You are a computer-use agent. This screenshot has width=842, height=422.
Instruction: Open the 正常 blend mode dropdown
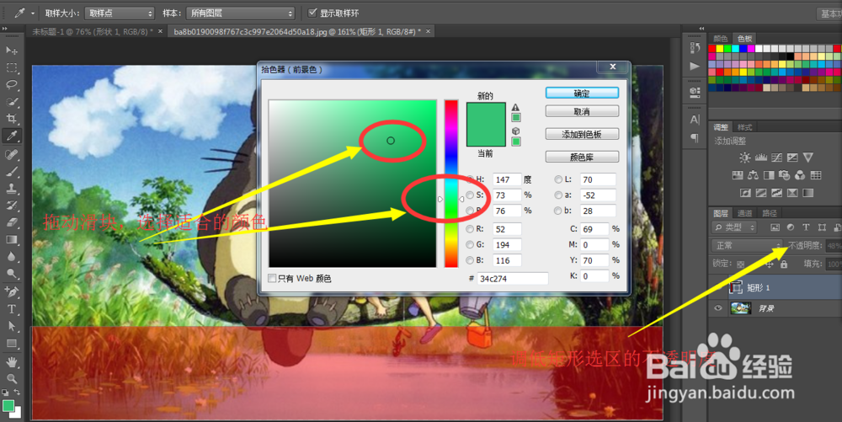pyautogui.click(x=746, y=245)
